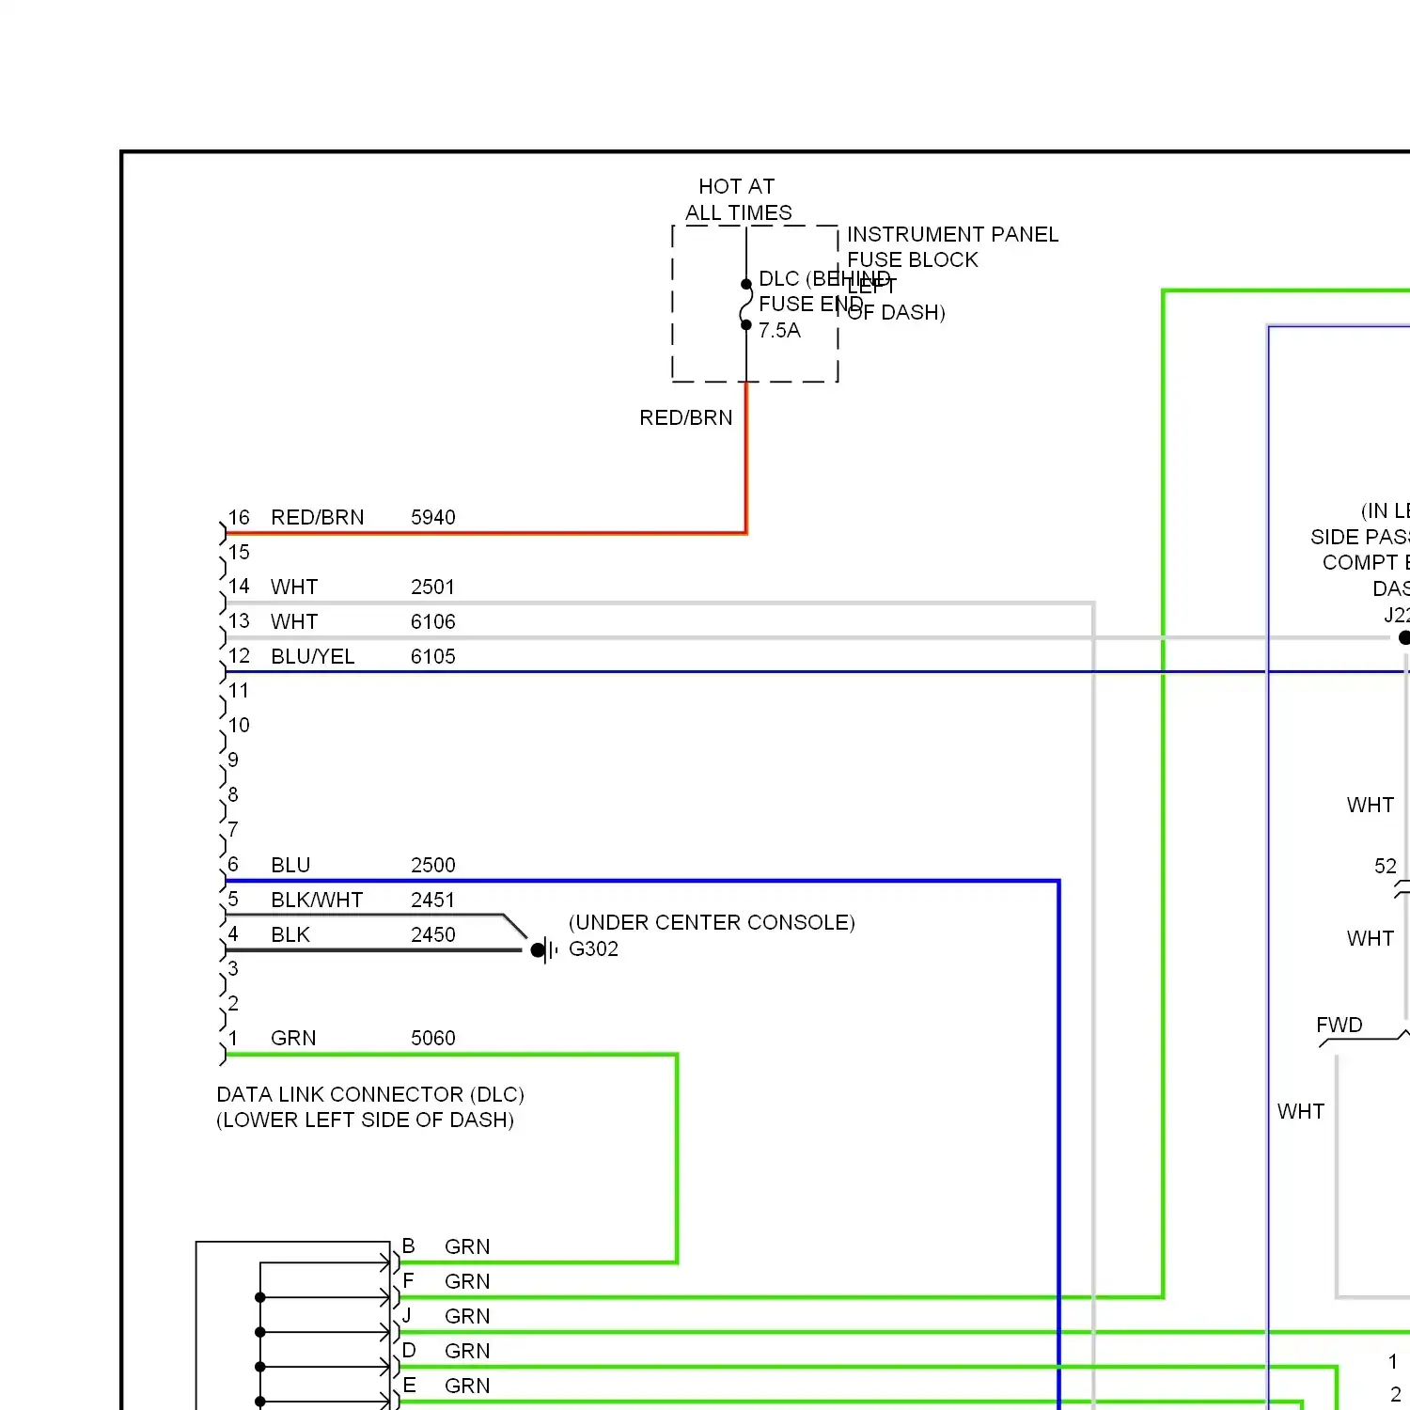
Task: Click the "HOT AT" heading text
Action: tap(736, 186)
